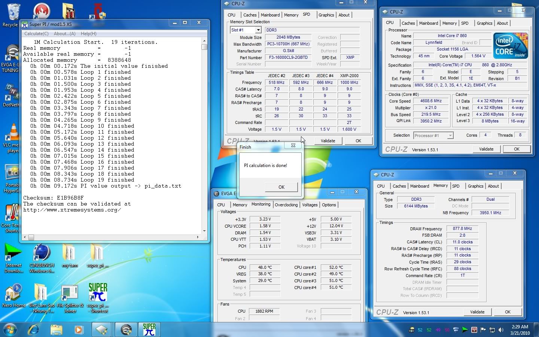This screenshot has width=539, height=337.
Task: Click the Show Desktop strip beside the clock
Action: [x=536, y=330]
